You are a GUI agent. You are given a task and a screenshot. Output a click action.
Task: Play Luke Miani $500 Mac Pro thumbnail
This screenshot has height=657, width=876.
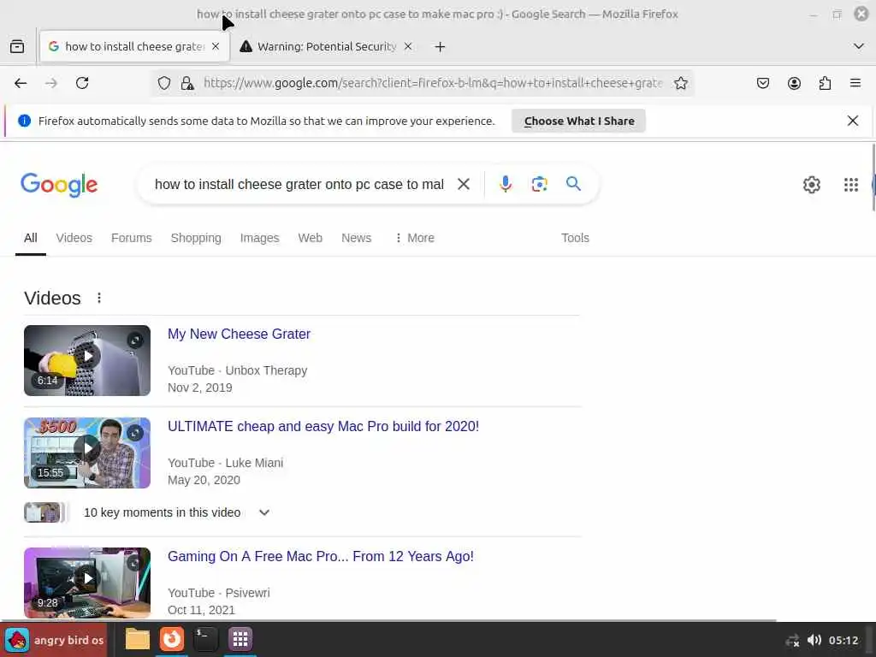pos(87,453)
